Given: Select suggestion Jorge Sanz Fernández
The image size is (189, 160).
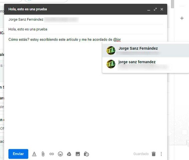Looking at the screenshot, I should pyautogui.click(x=146, y=50).
